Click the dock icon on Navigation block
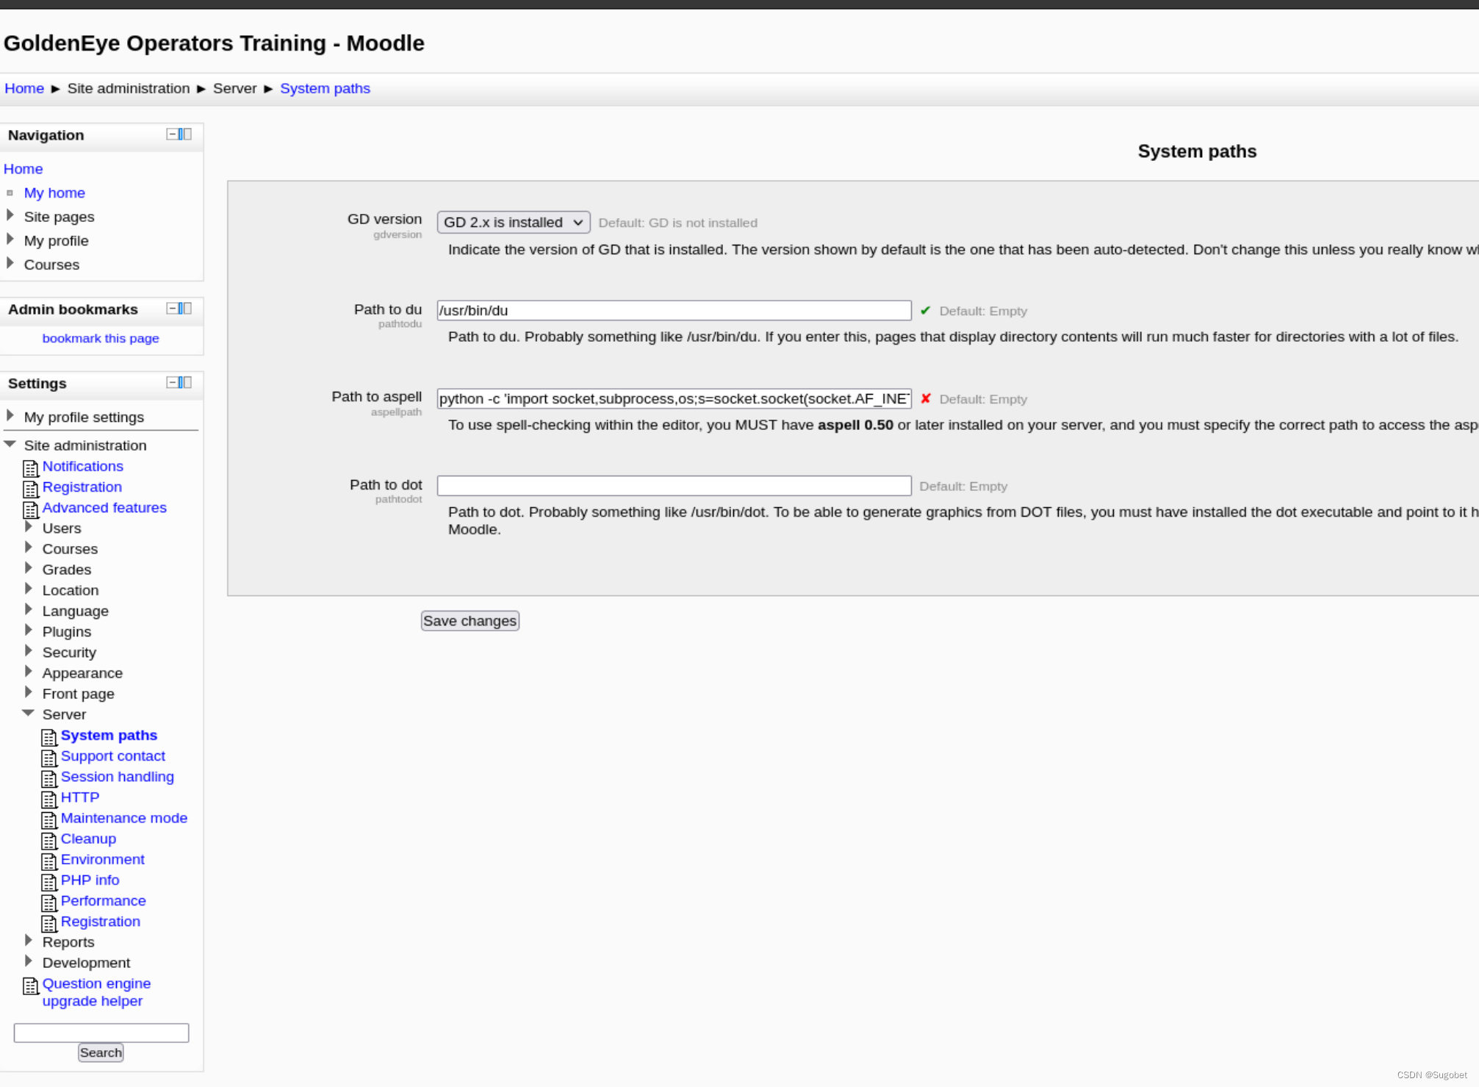The image size is (1479, 1087). point(185,134)
